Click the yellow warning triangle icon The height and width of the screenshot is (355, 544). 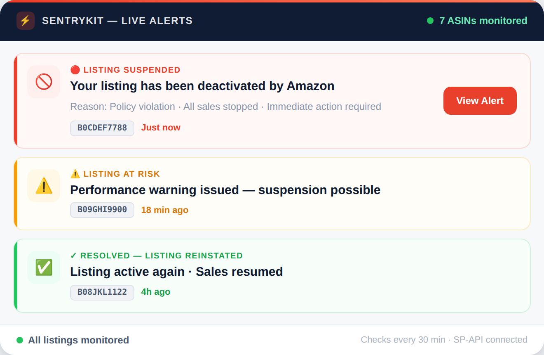pos(44,186)
